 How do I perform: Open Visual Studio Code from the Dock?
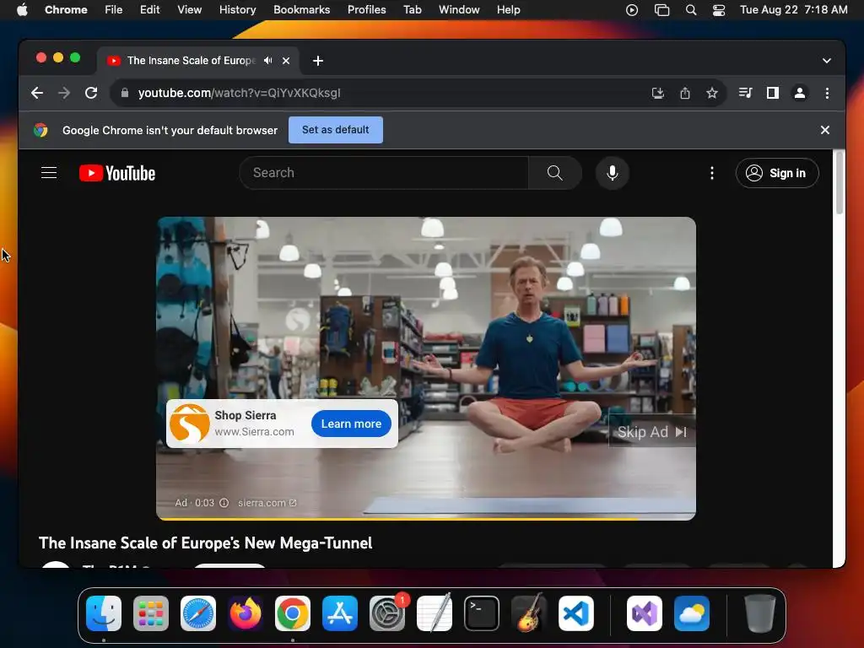[575, 613]
